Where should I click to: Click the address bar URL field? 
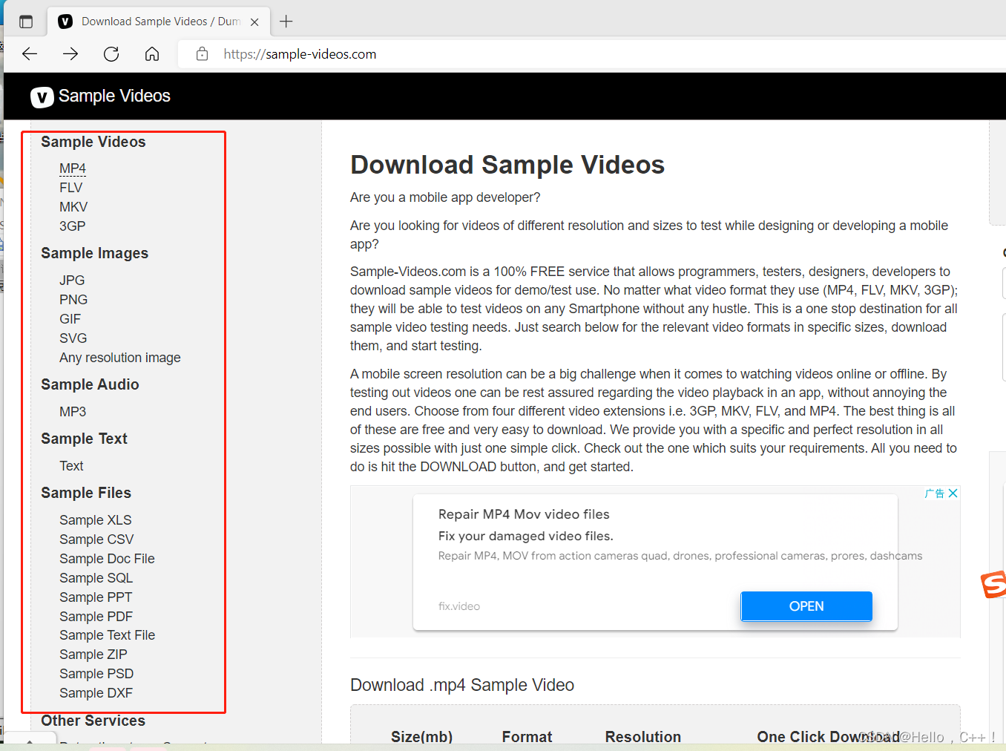click(x=519, y=54)
